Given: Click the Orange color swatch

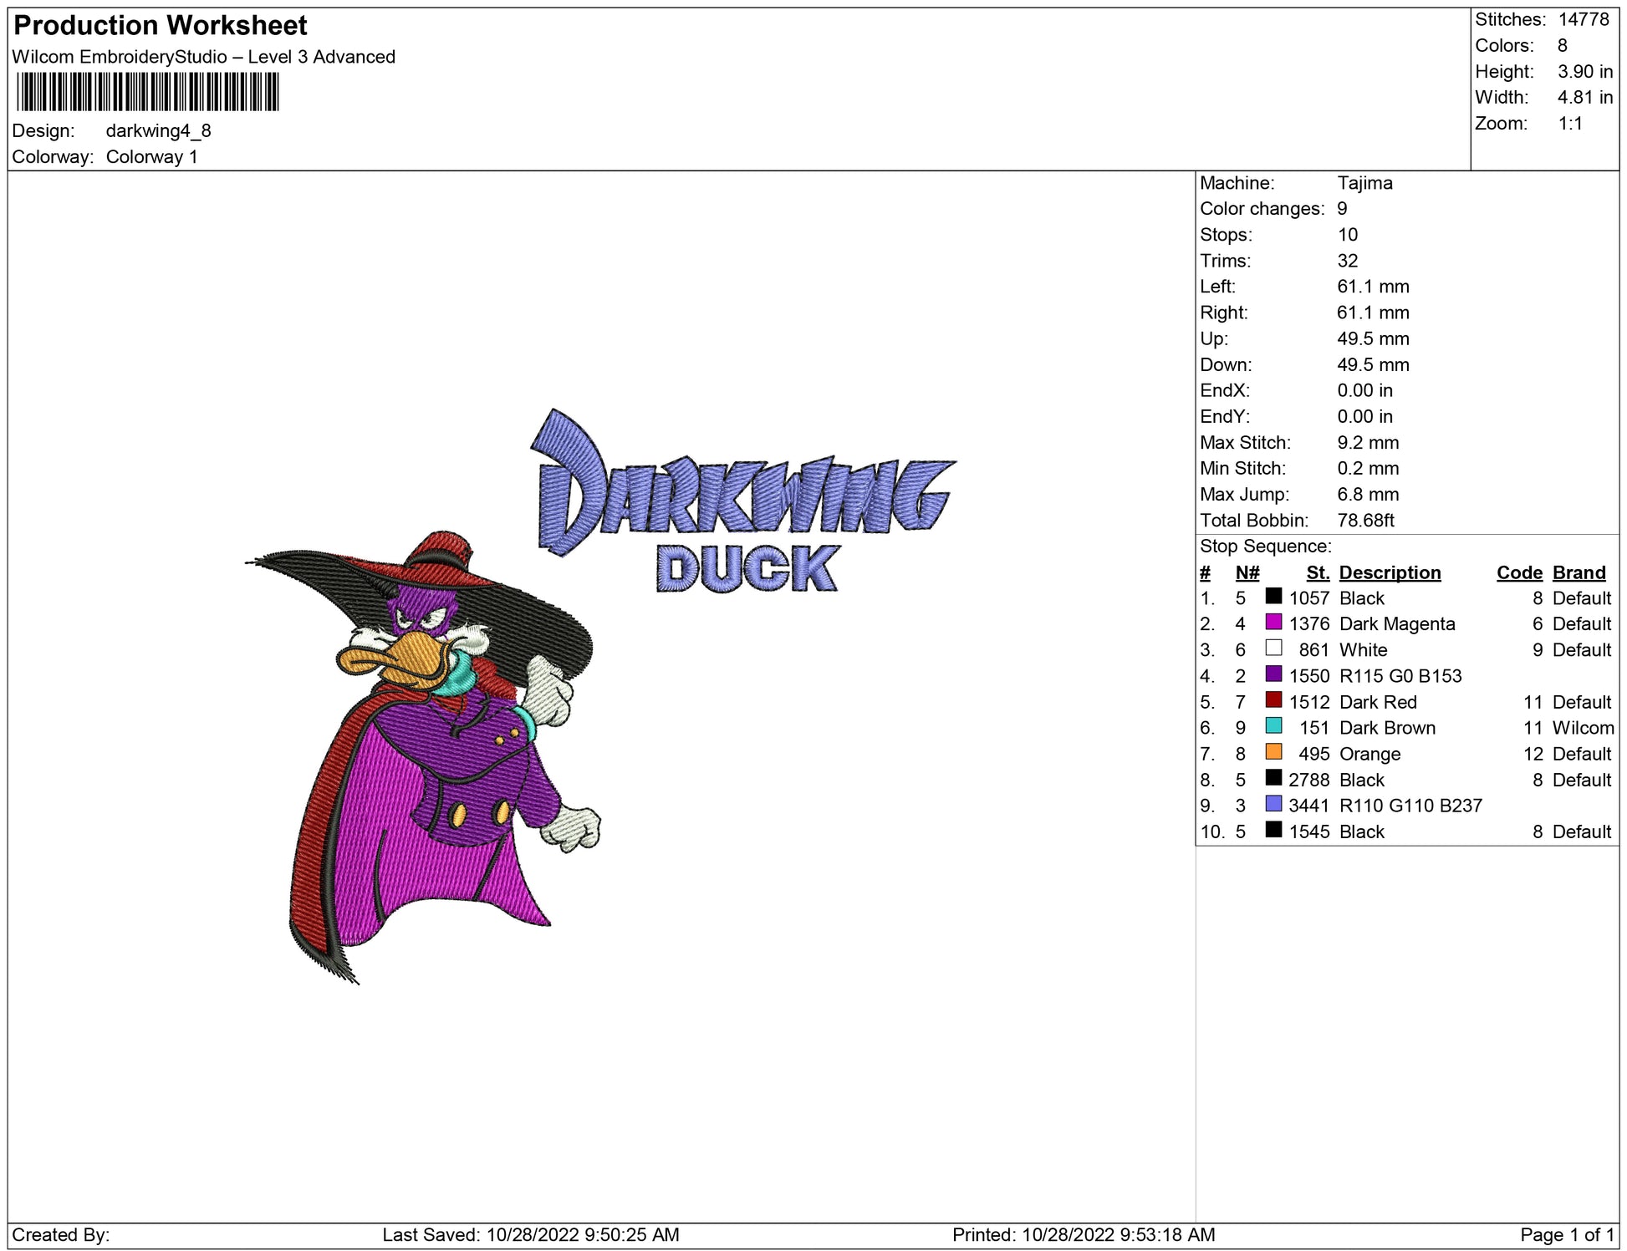Looking at the screenshot, I should tap(1273, 752).
